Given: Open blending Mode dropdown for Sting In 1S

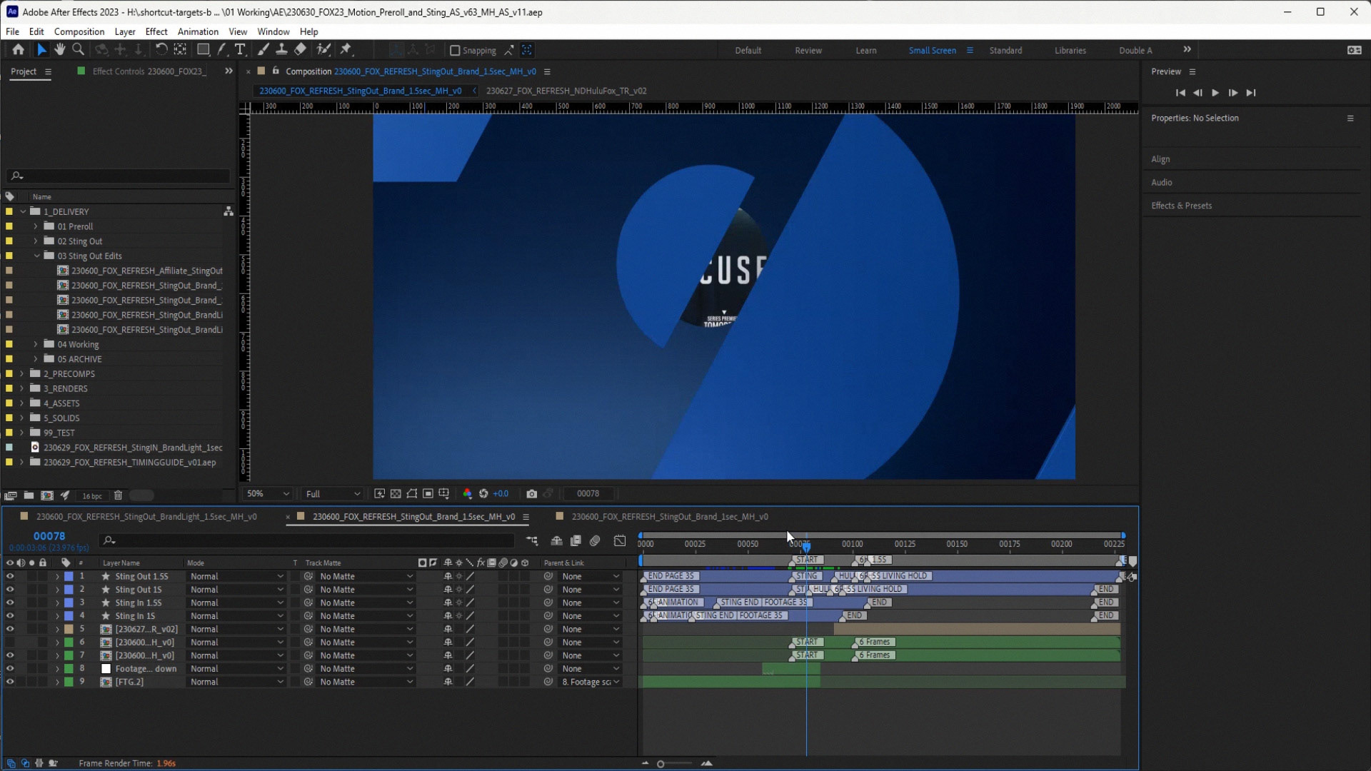Looking at the screenshot, I should (x=236, y=615).
